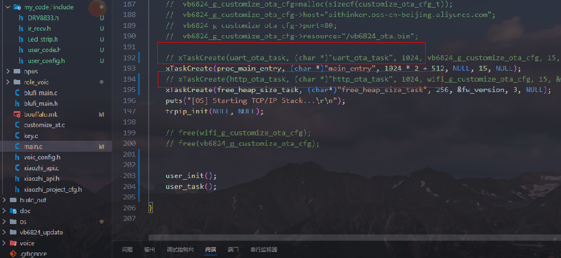Click the C icon beside customize_at.c

click(17, 125)
